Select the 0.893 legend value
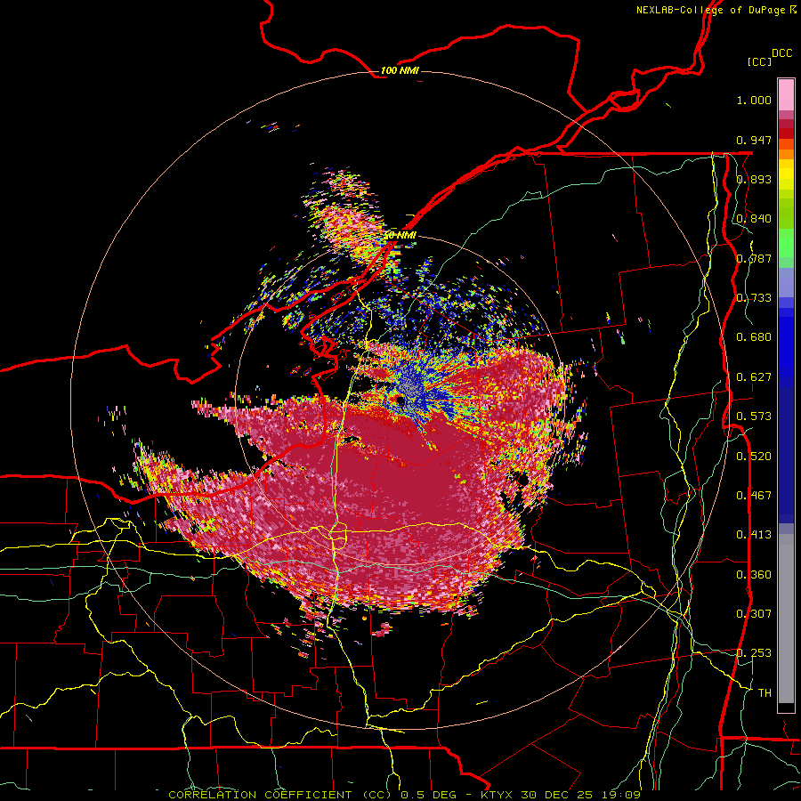Viewport: 801px width, 801px height. pyautogui.click(x=754, y=179)
